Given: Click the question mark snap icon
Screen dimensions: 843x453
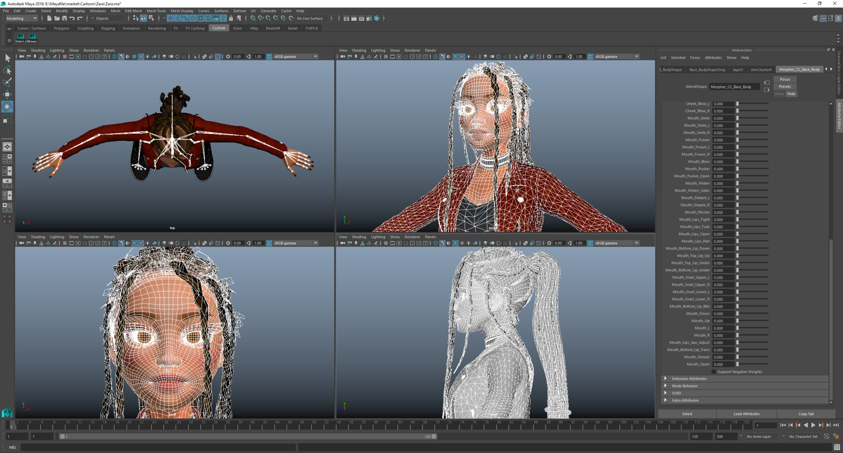Looking at the screenshot, I should pyautogui.click(x=223, y=18).
